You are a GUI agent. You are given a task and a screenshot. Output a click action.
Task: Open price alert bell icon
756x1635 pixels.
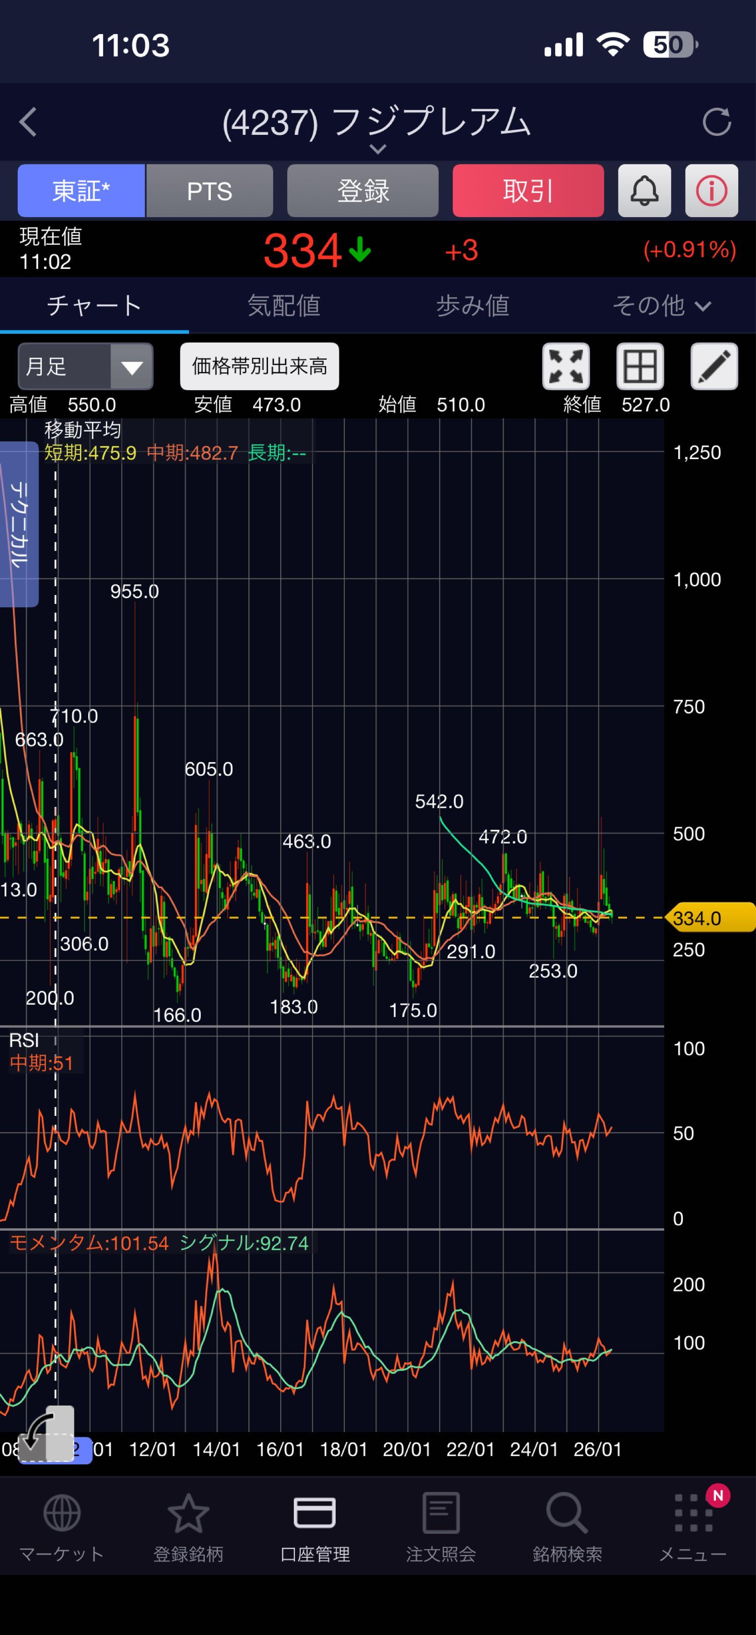pyautogui.click(x=644, y=190)
